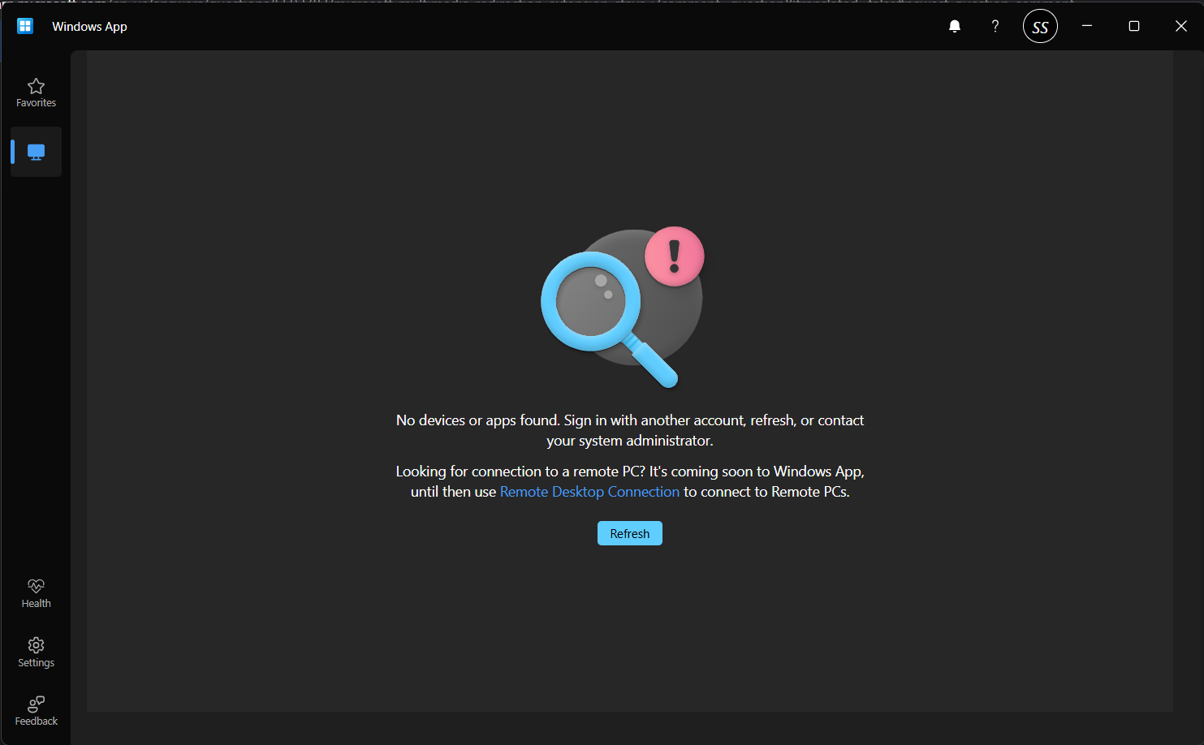Open the Favorites section
This screenshot has width=1204, height=745.
[x=36, y=93]
